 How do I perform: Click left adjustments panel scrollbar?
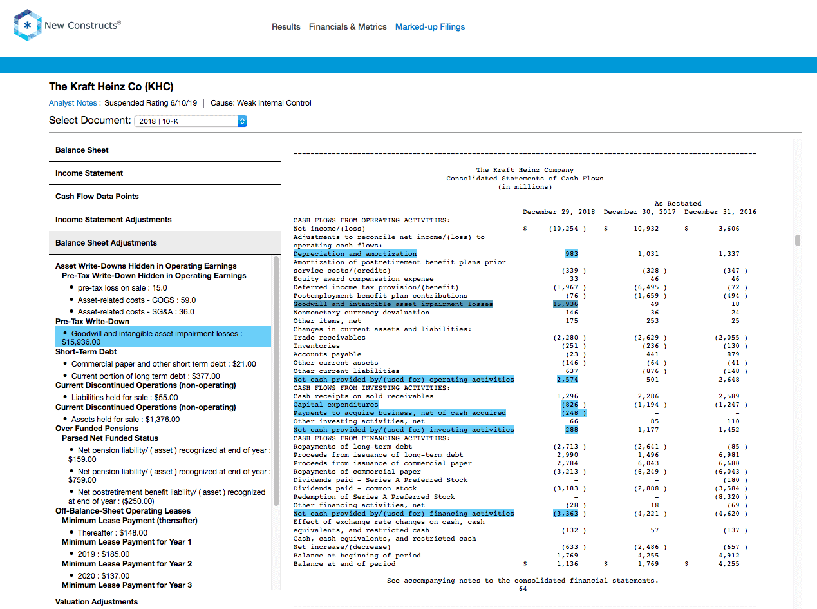click(276, 380)
